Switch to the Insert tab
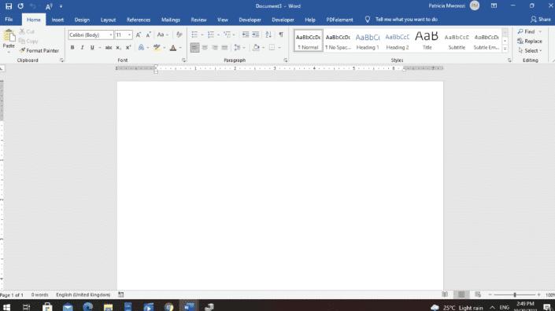The width and height of the screenshot is (555, 311). (x=57, y=20)
